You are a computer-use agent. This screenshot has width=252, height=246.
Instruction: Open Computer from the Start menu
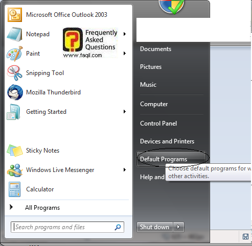[x=154, y=104]
